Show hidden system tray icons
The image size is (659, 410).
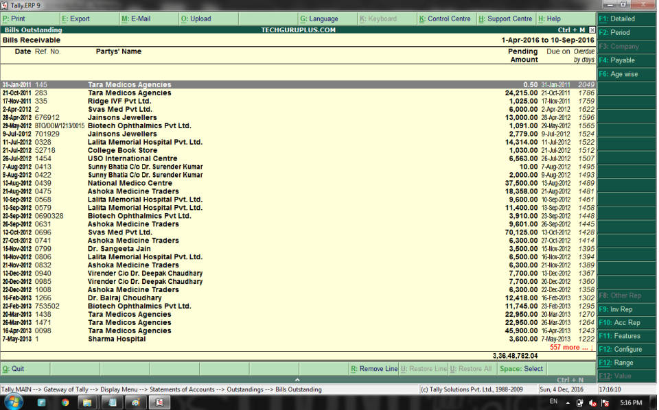coord(568,403)
